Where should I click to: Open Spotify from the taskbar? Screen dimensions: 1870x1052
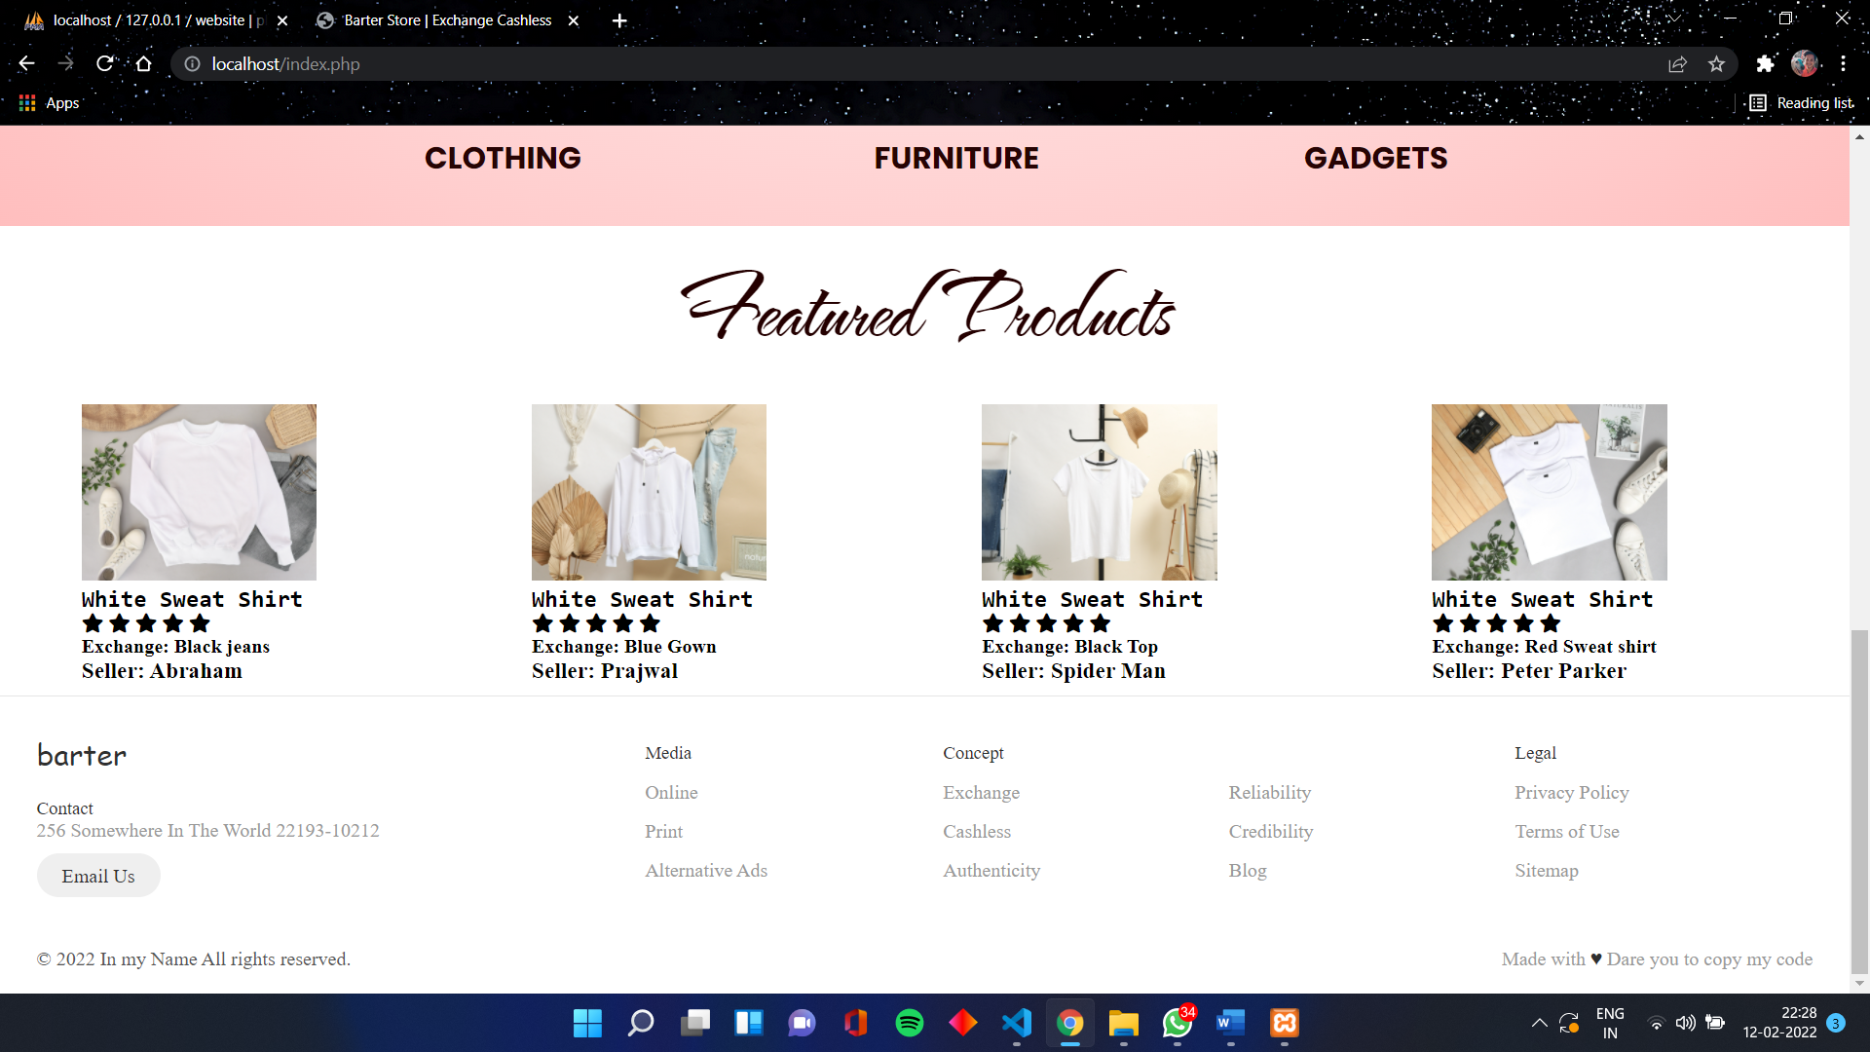tap(910, 1023)
